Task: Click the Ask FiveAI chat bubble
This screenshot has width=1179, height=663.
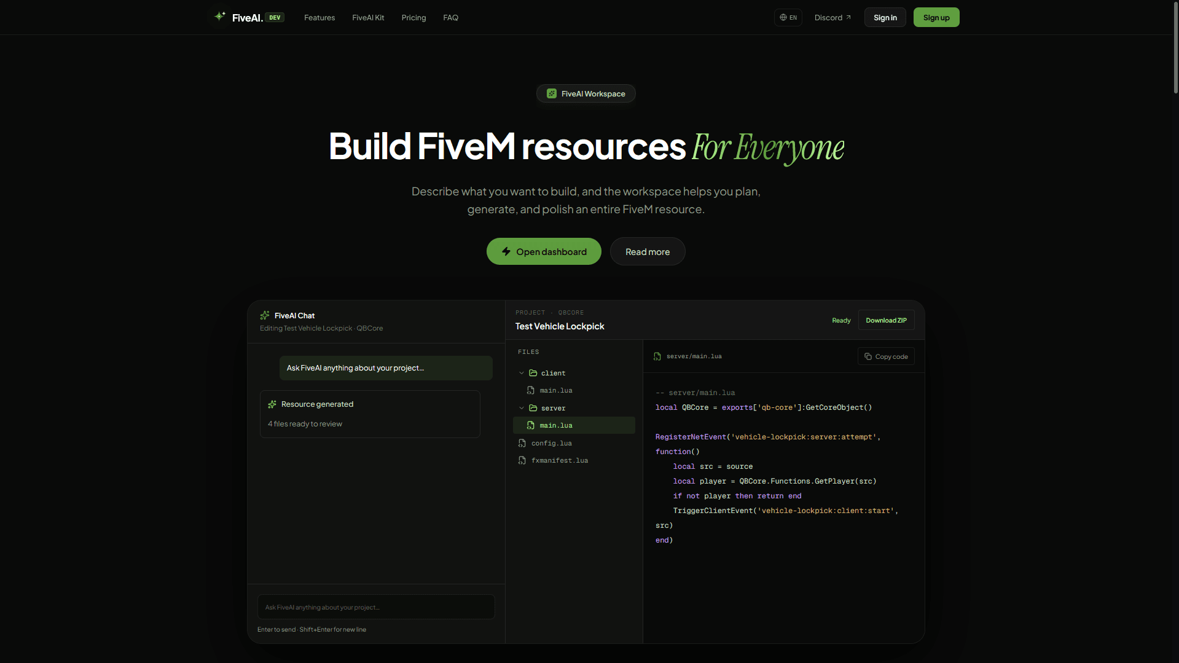Action: pos(386,368)
